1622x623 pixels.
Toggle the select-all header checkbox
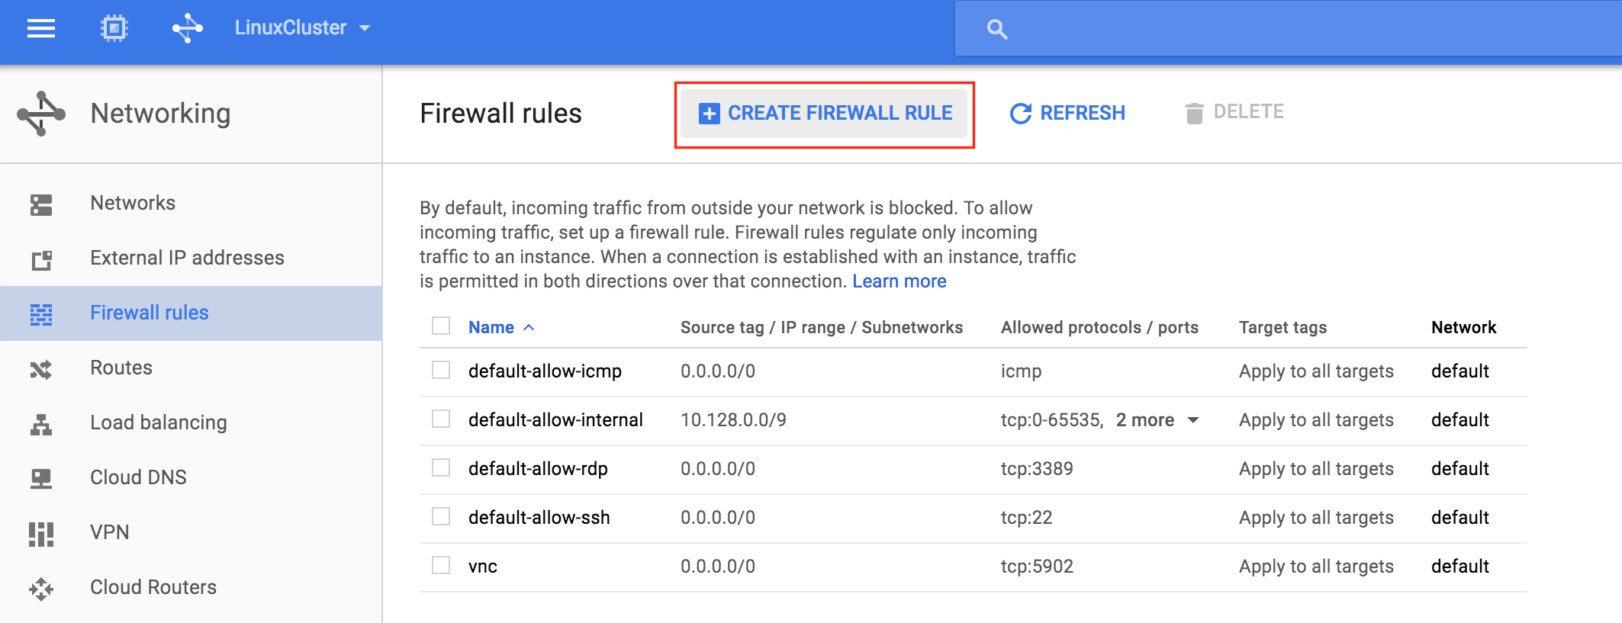click(441, 326)
